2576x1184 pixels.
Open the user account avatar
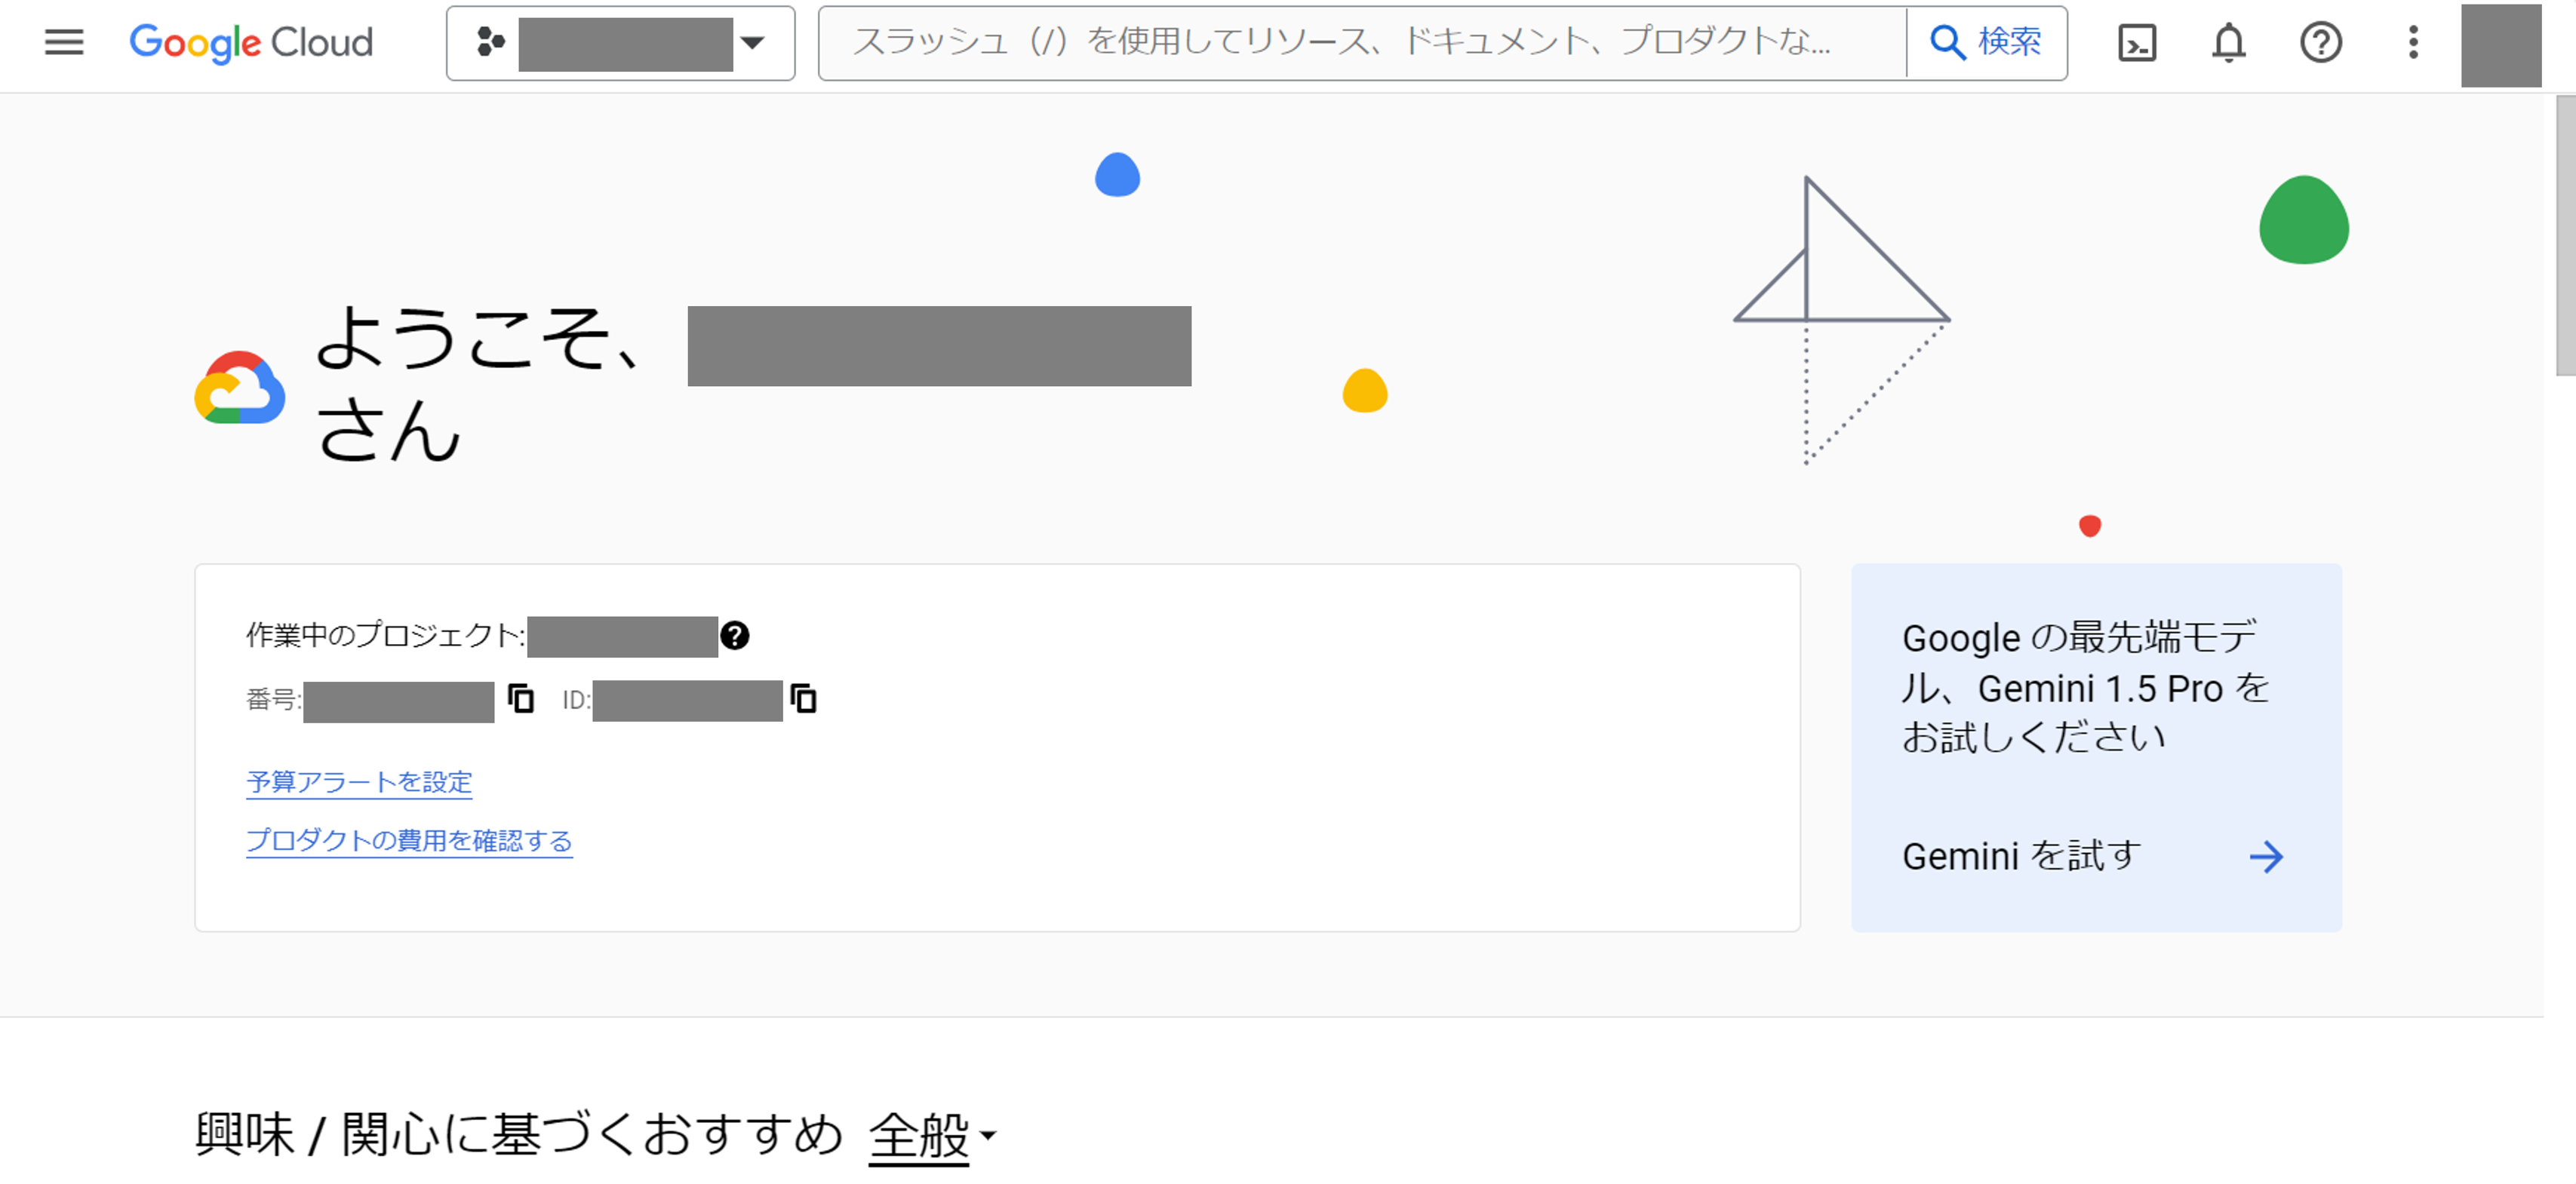[2500, 45]
